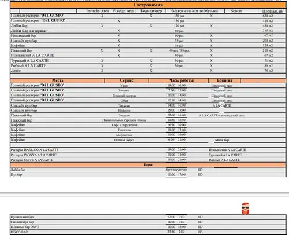Image resolution: width=289 pixels, height=235 pixels.
Task: Select the Музыка column header
Action: tap(211, 11)
